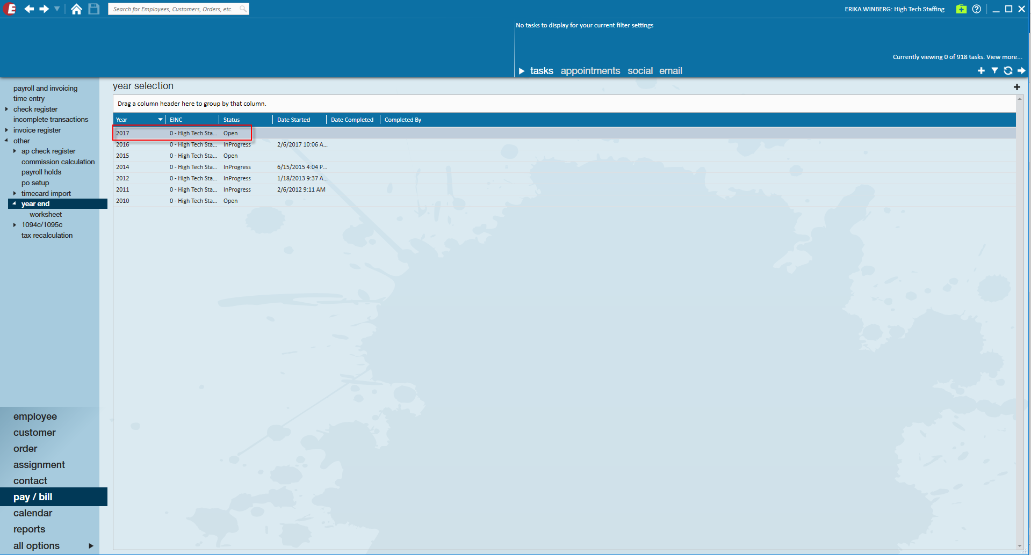
Task: Select the 2017 year row
Action: 564,133
